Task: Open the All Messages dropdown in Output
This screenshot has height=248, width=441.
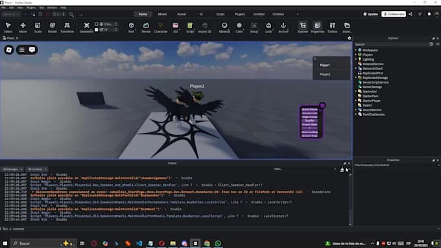Action: [12, 170]
